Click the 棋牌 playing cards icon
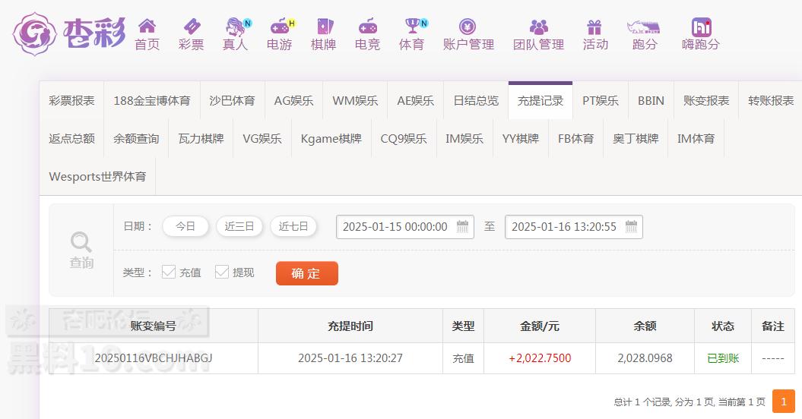This screenshot has height=419, width=802. [x=324, y=27]
